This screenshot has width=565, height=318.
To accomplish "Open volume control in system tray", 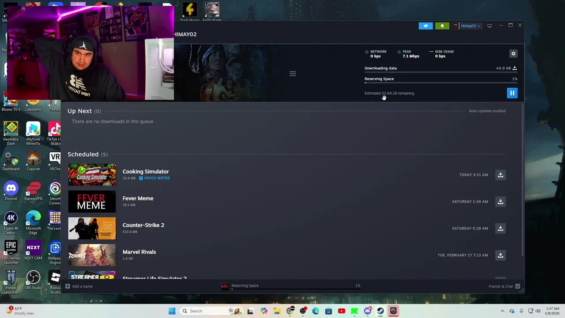I will click(538, 311).
